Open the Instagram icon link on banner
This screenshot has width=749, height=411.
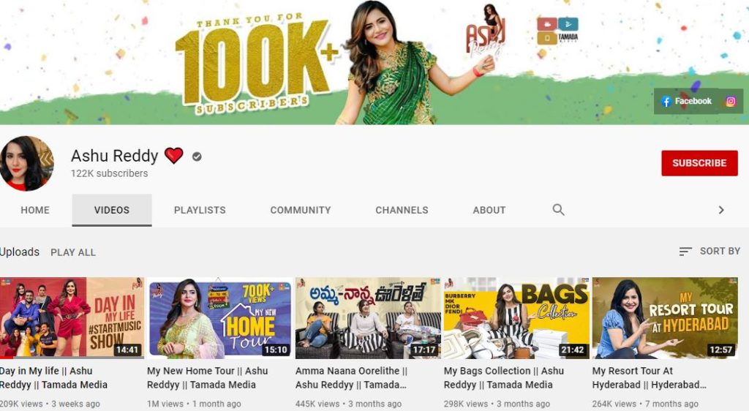point(731,101)
